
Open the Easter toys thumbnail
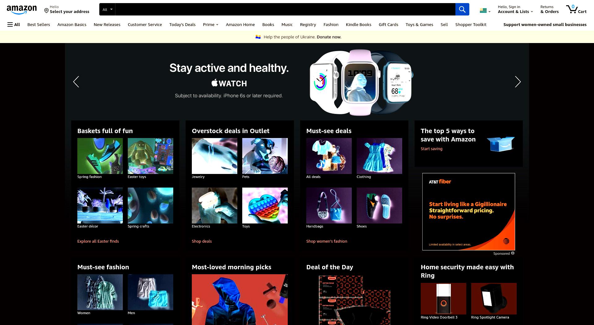tap(150, 156)
